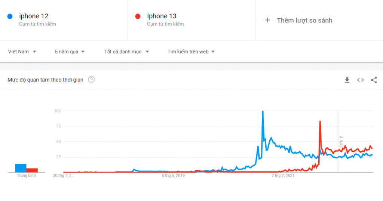
Task: Click the 5 thg 5, 2019 axis label
Action: [x=173, y=176]
